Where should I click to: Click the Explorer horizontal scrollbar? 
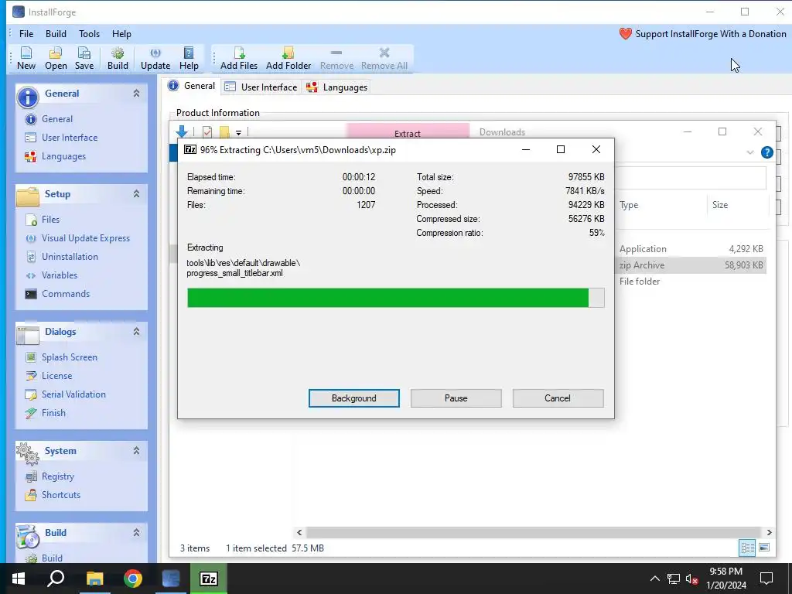(x=533, y=532)
